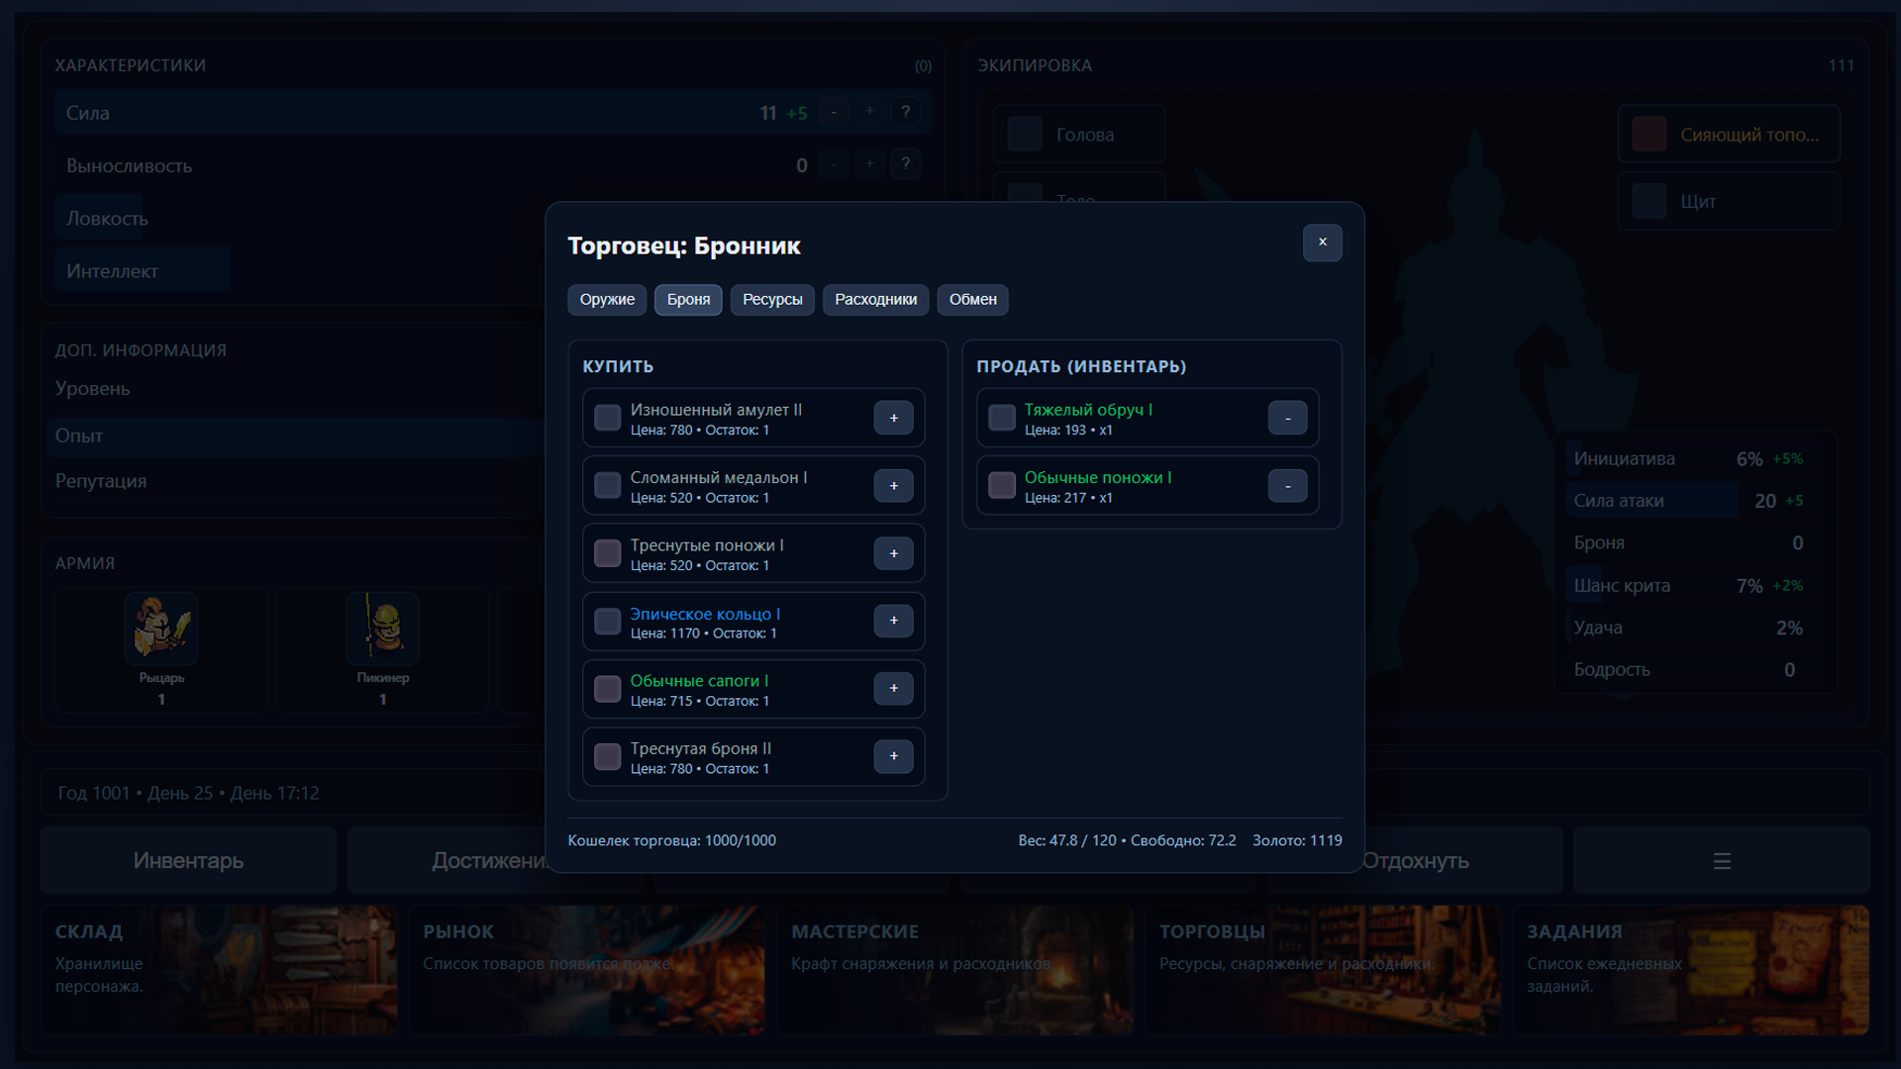
Task: Open the Голова equipment slot
Action: pos(1078,134)
